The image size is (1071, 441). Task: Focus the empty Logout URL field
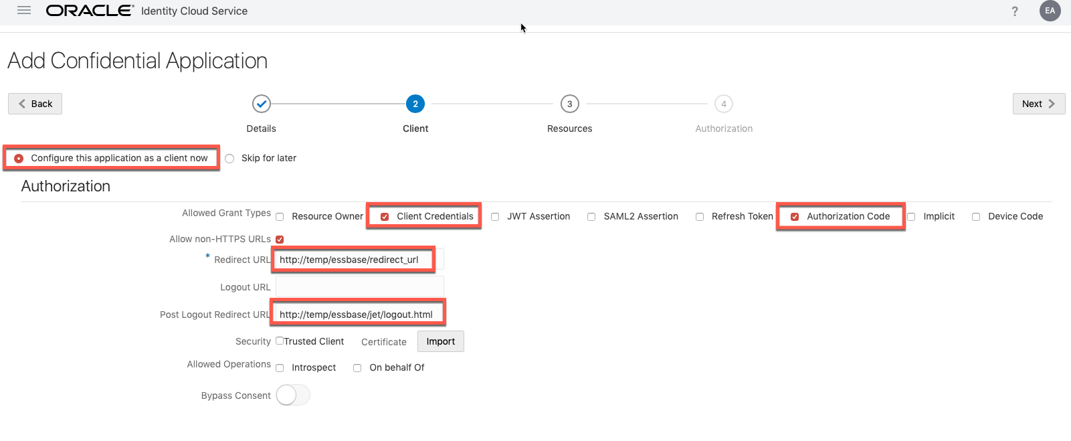click(359, 287)
